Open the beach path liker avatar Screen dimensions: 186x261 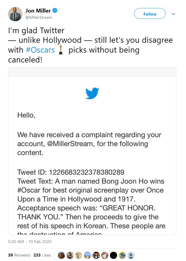tap(87, 255)
